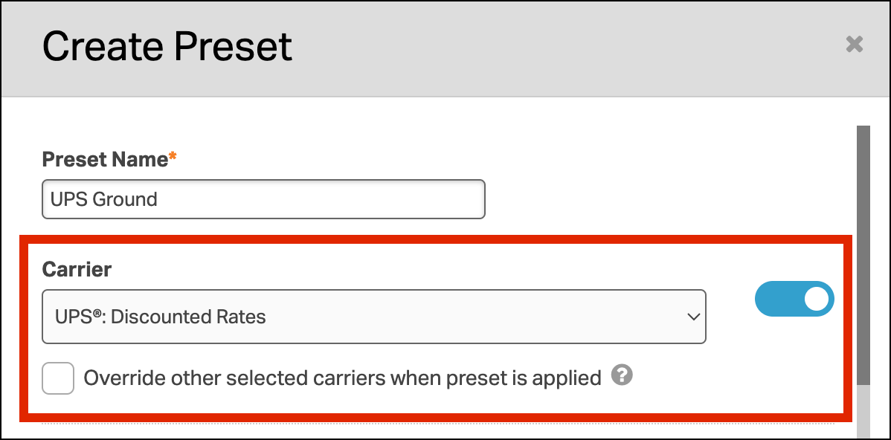
Task: Click the white knob on the Carrier toggle
Action: [x=816, y=300]
